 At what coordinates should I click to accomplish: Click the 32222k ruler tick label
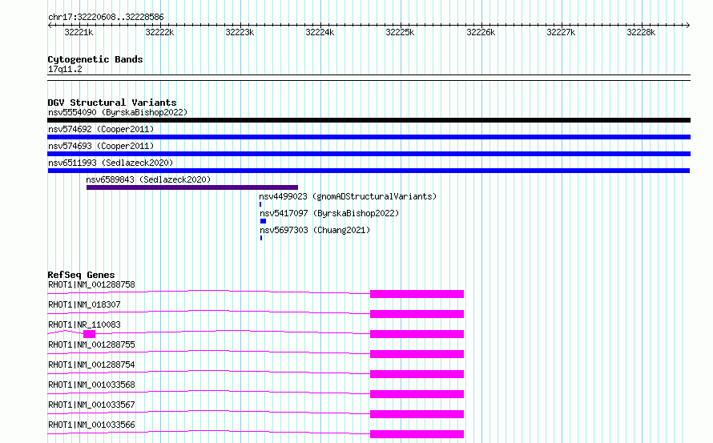[159, 32]
